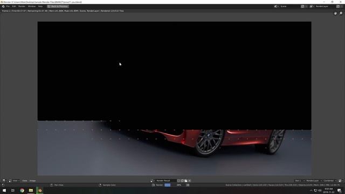
Task: Open File Explorer from the taskbar
Action: tap(31, 190)
